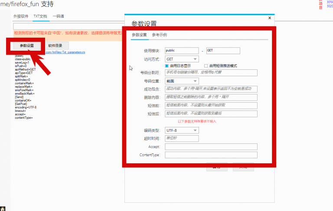
Task: Select the line timeout=
Action: click(x=20, y=111)
